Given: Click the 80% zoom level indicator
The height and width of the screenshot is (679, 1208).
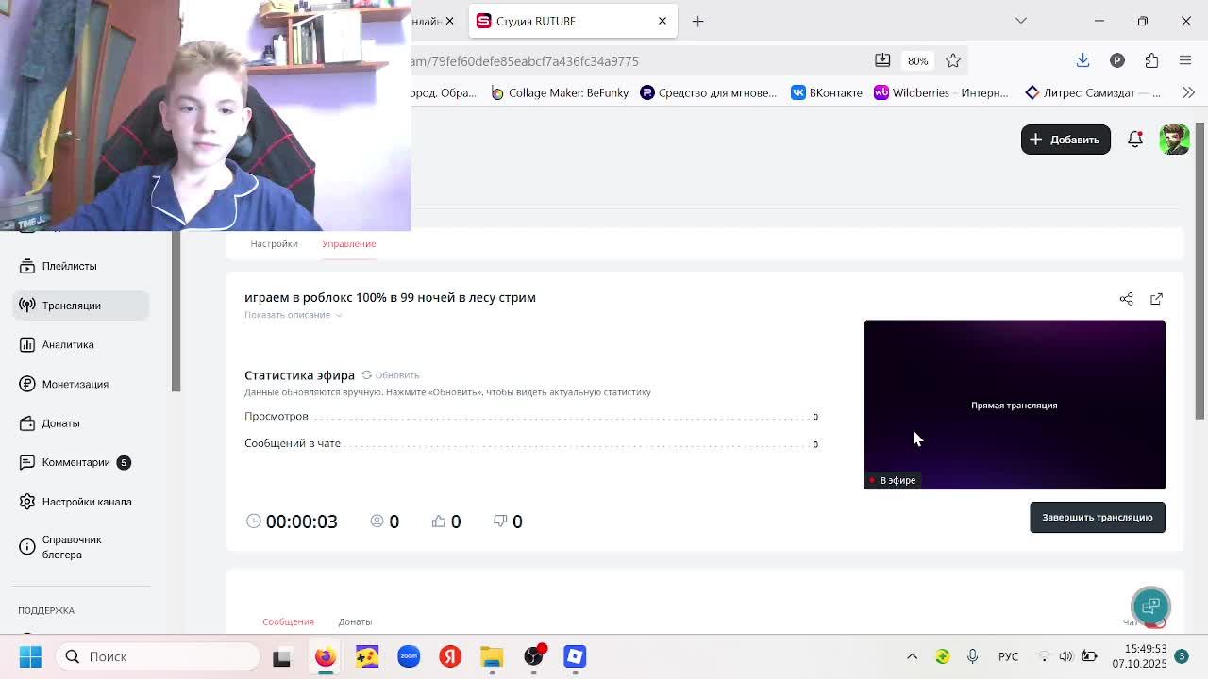Looking at the screenshot, I should [x=917, y=61].
